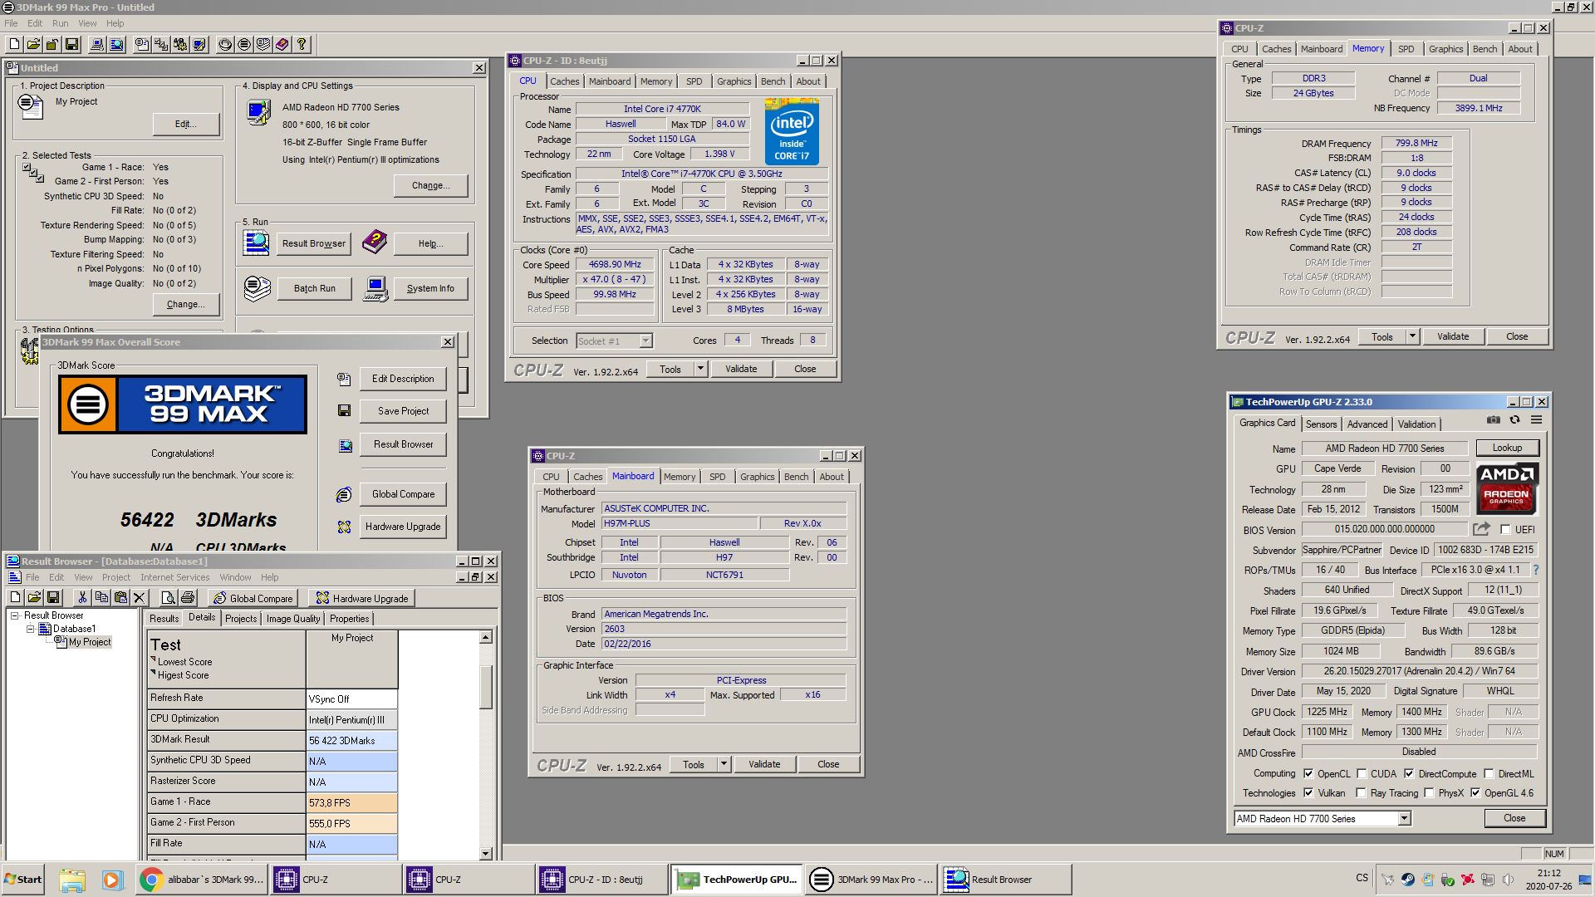Click Display Settings monitor icon in 3DMark toolbar
This screenshot has height=897, width=1595.
click(199, 44)
